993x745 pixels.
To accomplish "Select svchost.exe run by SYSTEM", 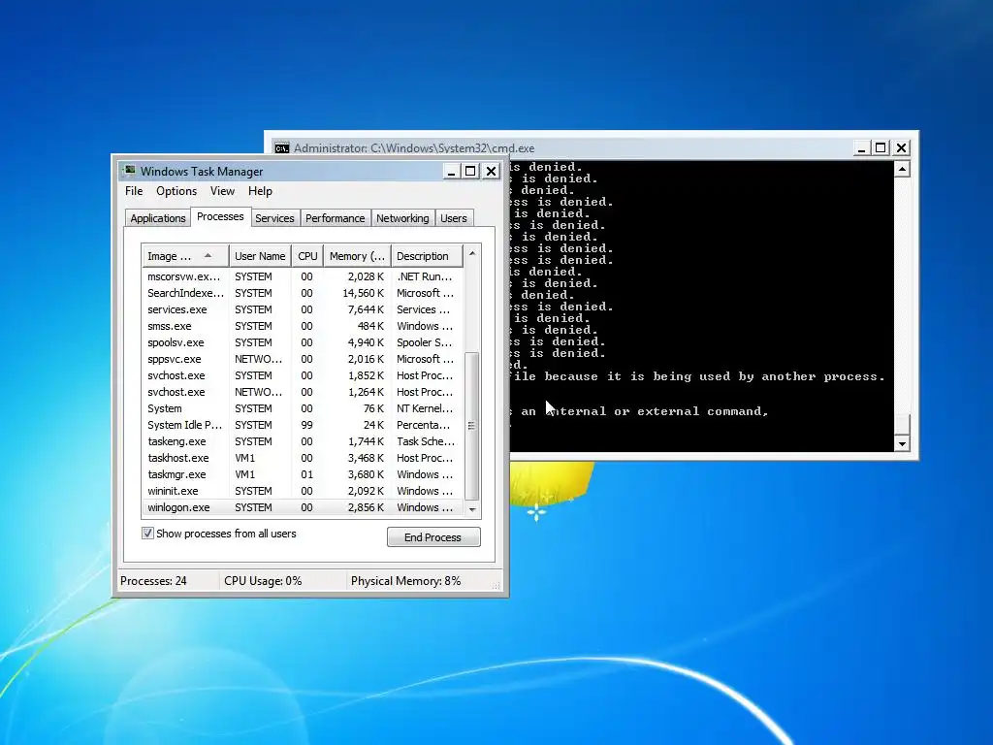I will [303, 375].
